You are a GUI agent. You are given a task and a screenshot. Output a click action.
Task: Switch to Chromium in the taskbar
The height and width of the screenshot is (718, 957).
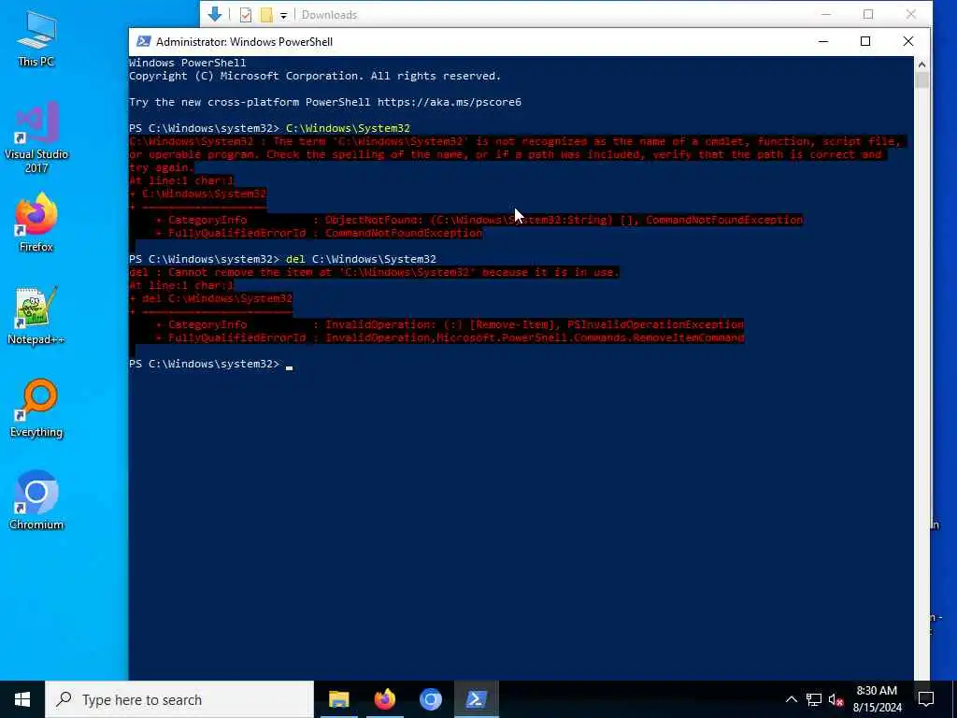pos(430,699)
